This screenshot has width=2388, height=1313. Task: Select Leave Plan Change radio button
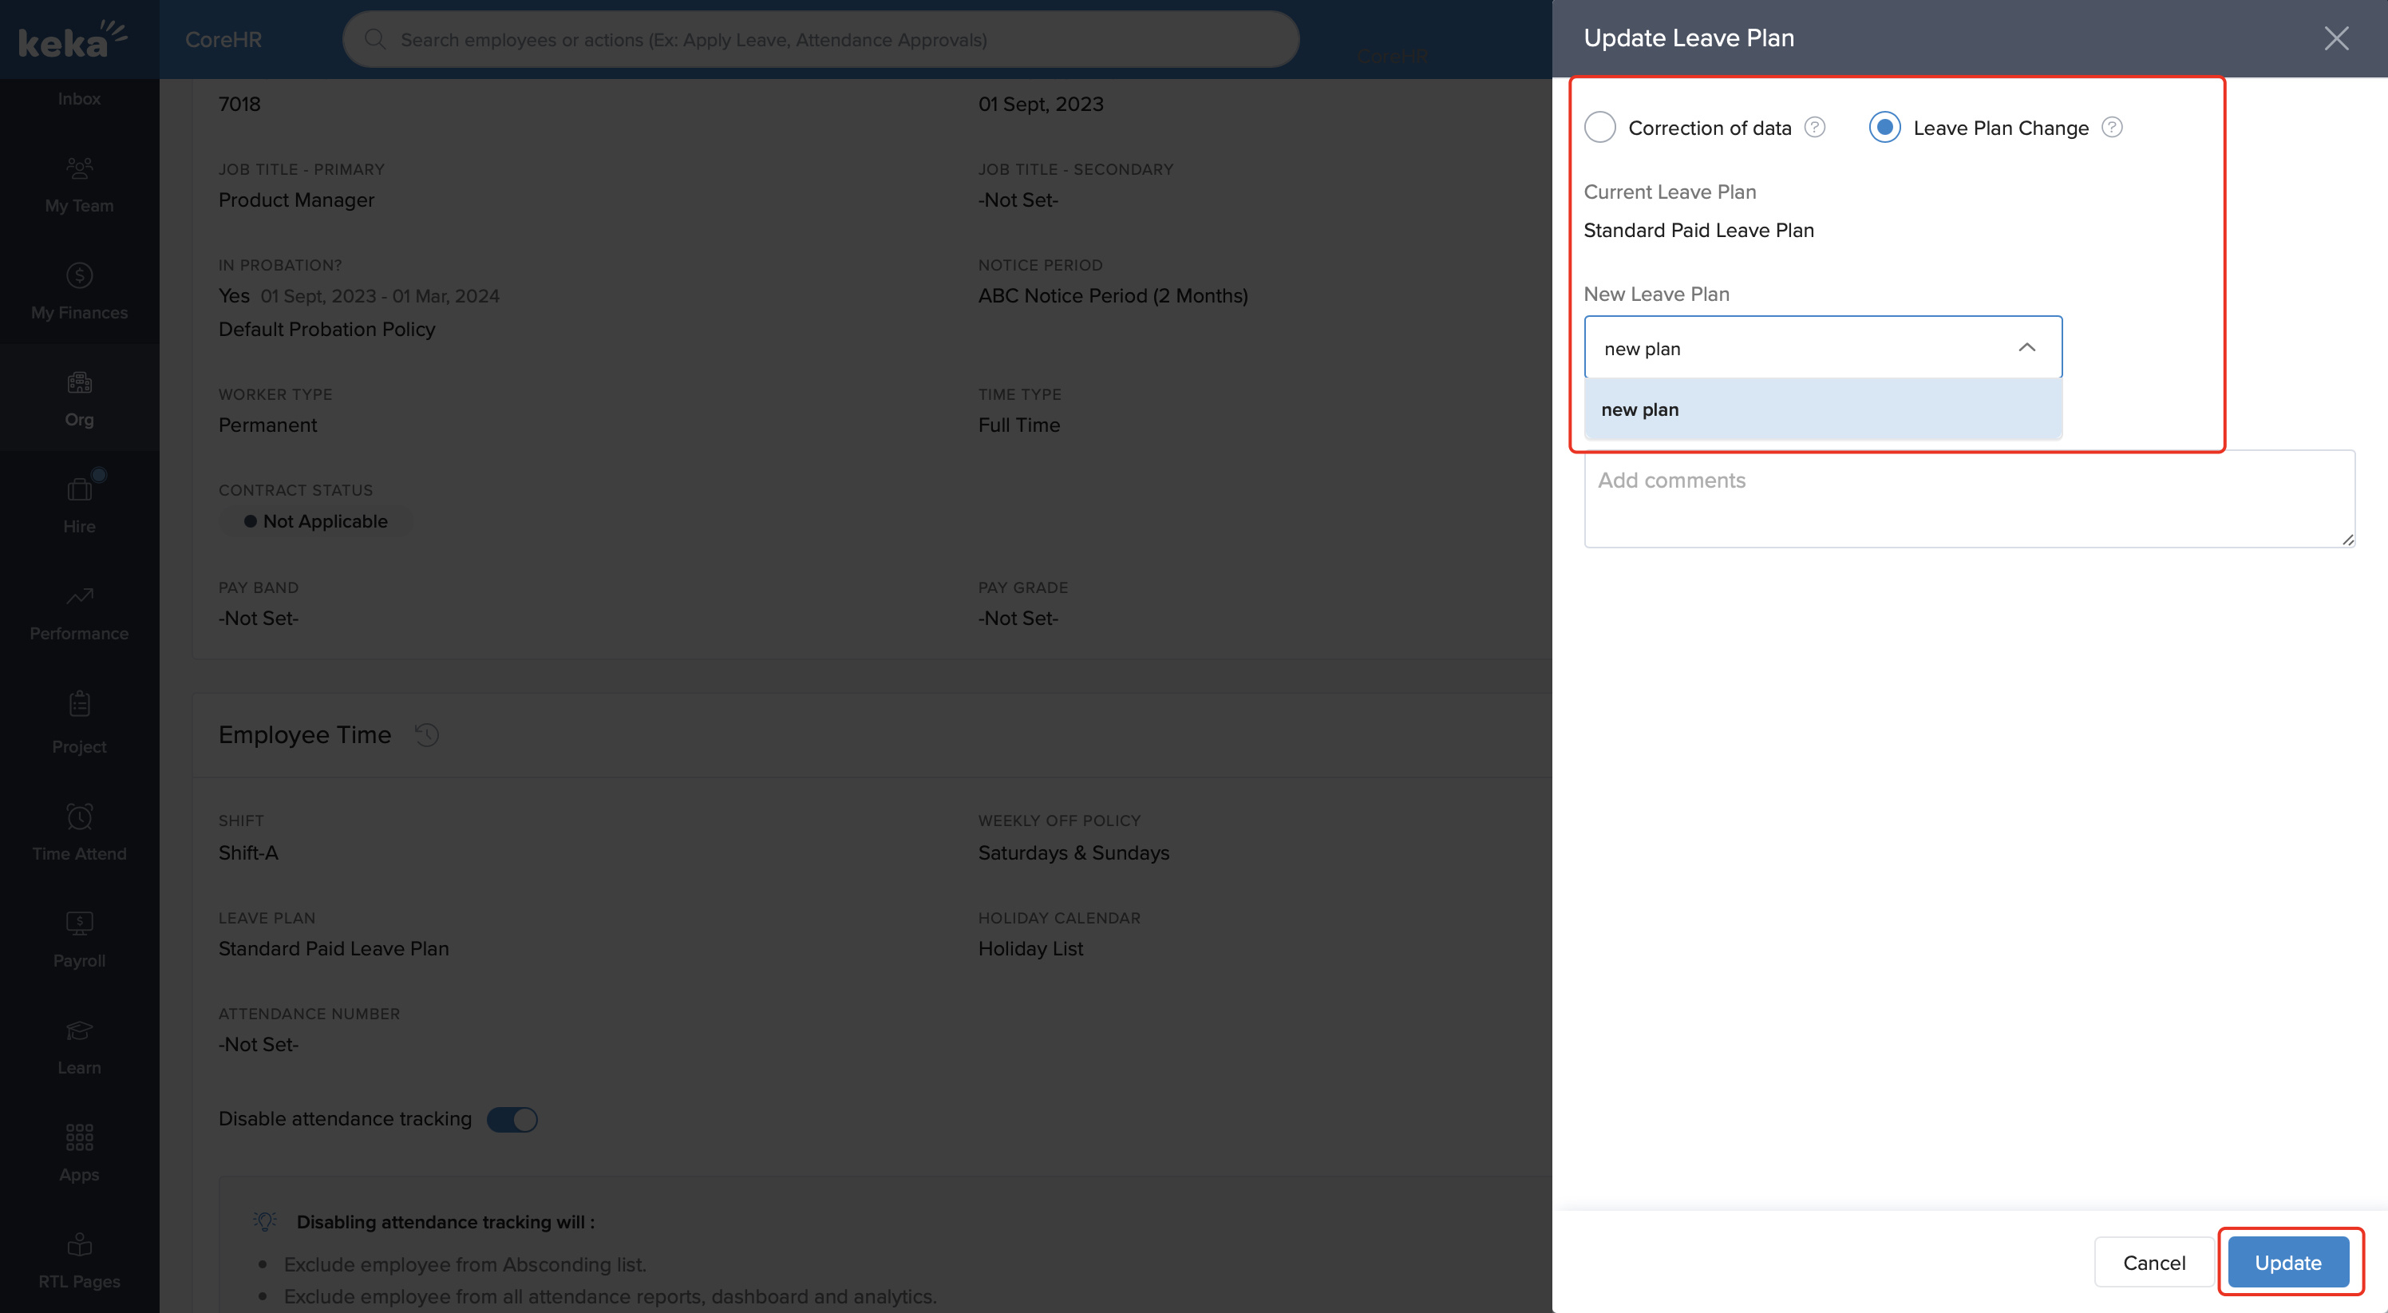pos(1884,127)
